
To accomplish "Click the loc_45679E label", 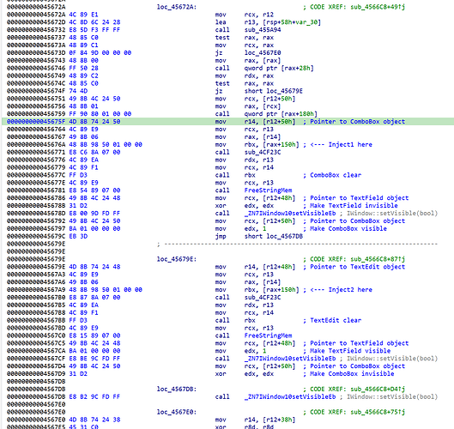I will pyautogui.click(x=176, y=259).
